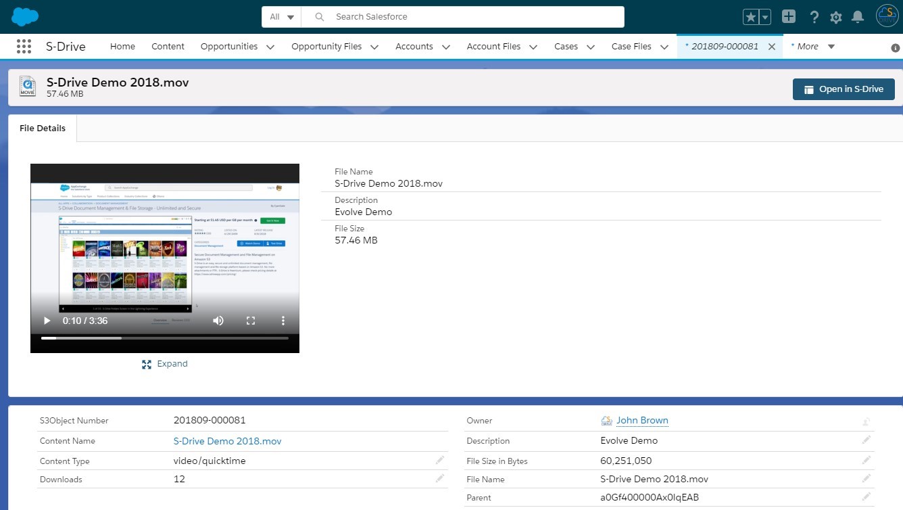Image resolution: width=903 pixels, height=510 pixels.
Task: Go to the Home tab
Action: pyautogui.click(x=122, y=47)
